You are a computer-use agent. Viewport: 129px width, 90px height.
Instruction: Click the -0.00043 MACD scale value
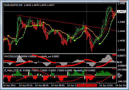click(122, 66)
